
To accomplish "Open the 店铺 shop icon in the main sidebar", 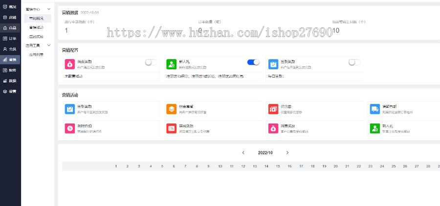I will tap(5, 18).
